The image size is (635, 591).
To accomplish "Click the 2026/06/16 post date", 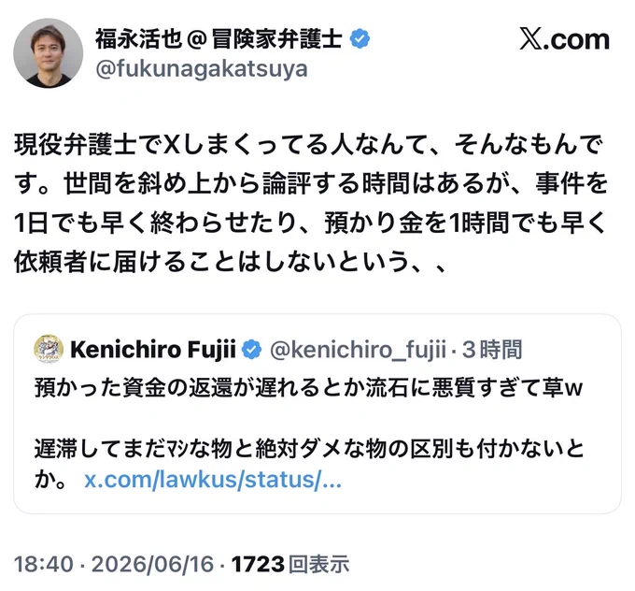I will click(152, 564).
